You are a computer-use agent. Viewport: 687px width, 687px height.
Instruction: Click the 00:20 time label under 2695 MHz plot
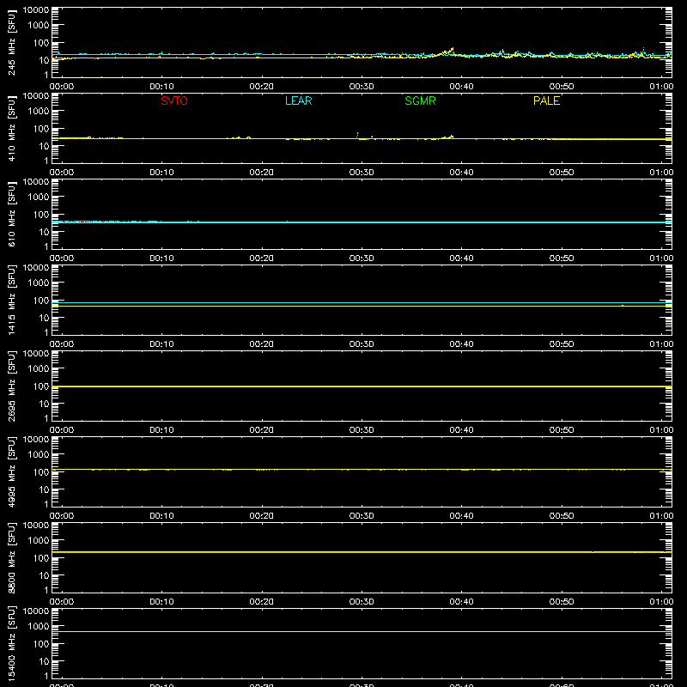coord(262,430)
